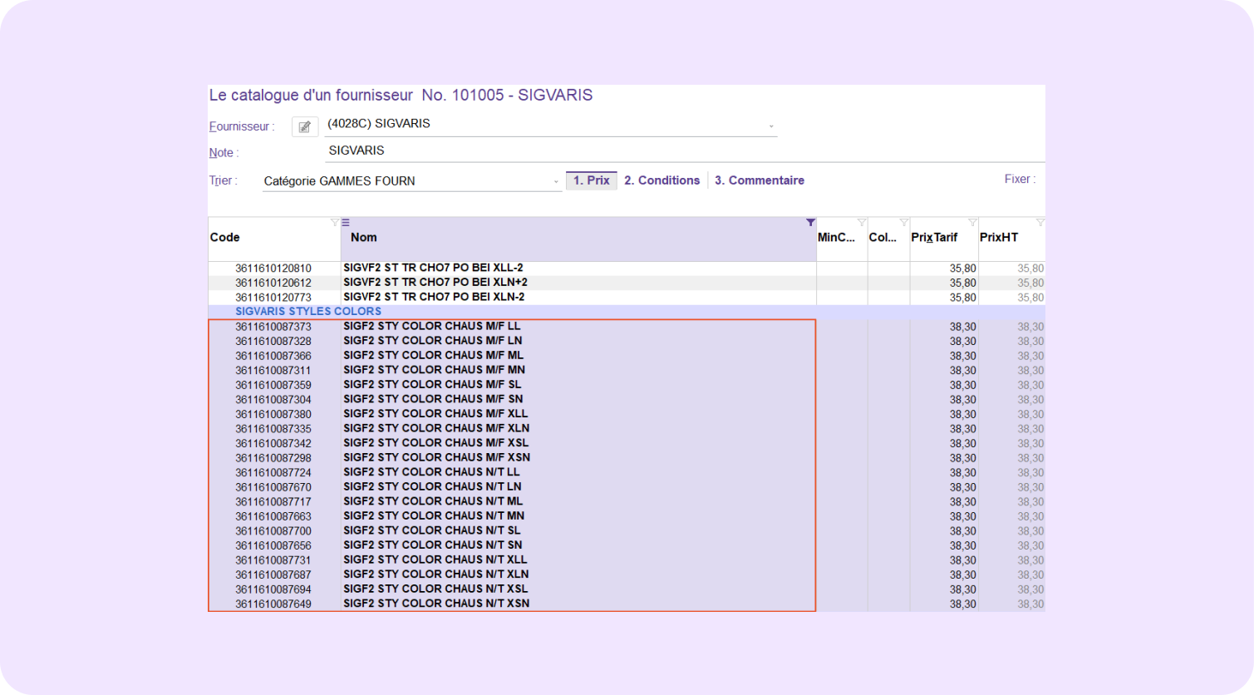The height and width of the screenshot is (695, 1254).
Task: Click the filter icon on PrixHT column
Action: tap(1040, 223)
